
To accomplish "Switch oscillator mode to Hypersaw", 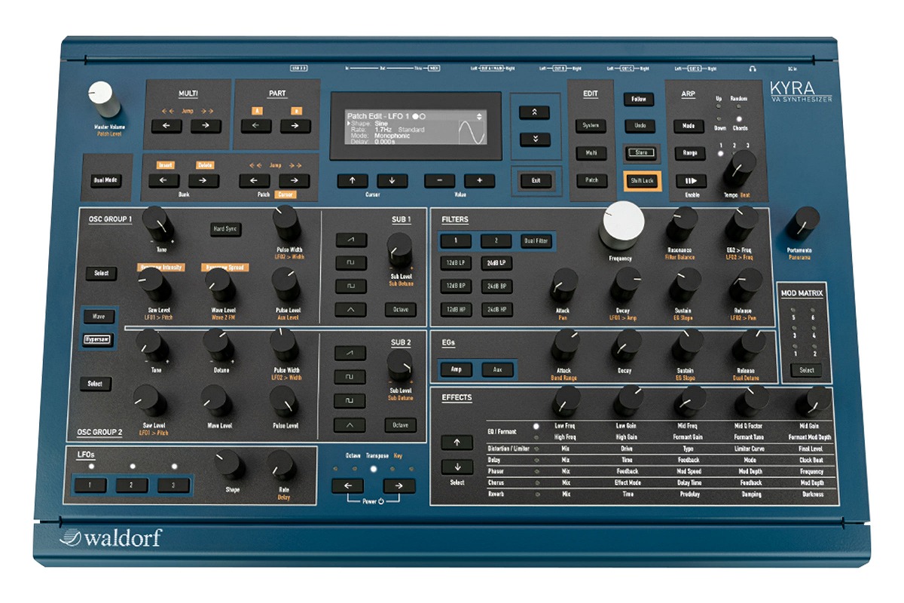I will coord(99,340).
